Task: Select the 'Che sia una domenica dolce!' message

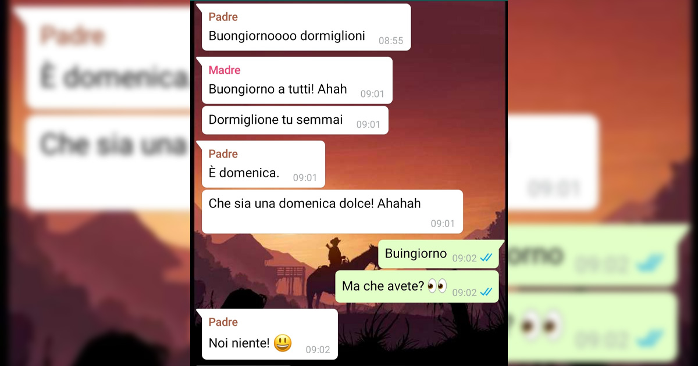Action: pyautogui.click(x=332, y=211)
